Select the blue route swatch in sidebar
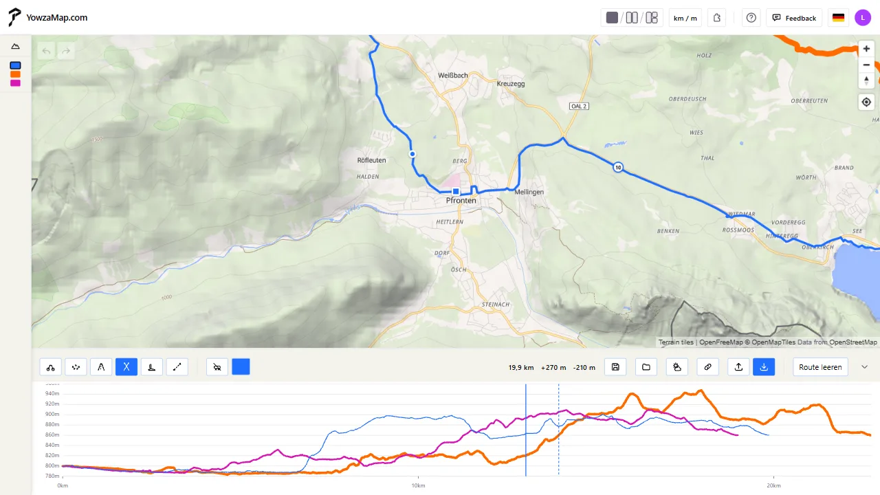The width and height of the screenshot is (880, 495). point(15,65)
